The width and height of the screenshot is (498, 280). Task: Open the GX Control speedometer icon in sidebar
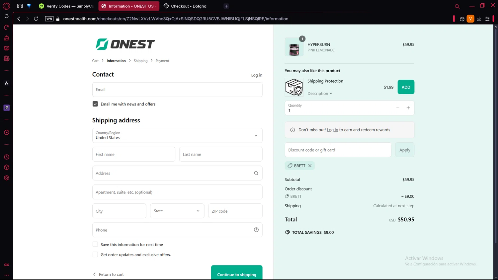point(6,27)
